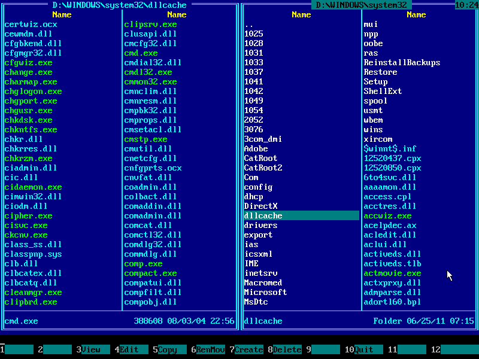Viewport: 479px width, 359px height.
Task: Select the certwiz.ocx file
Action: (x=31, y=25)
